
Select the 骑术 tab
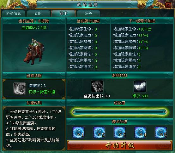coord(63,14)
